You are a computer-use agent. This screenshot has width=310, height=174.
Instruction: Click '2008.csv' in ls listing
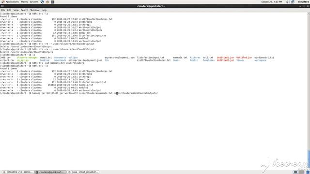tap(5, 58)
